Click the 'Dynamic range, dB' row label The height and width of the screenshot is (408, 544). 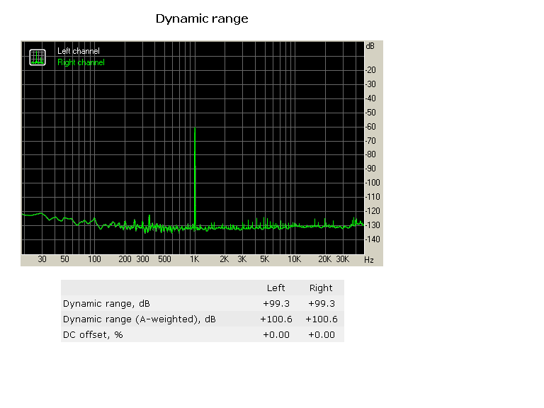click(106, 304)
